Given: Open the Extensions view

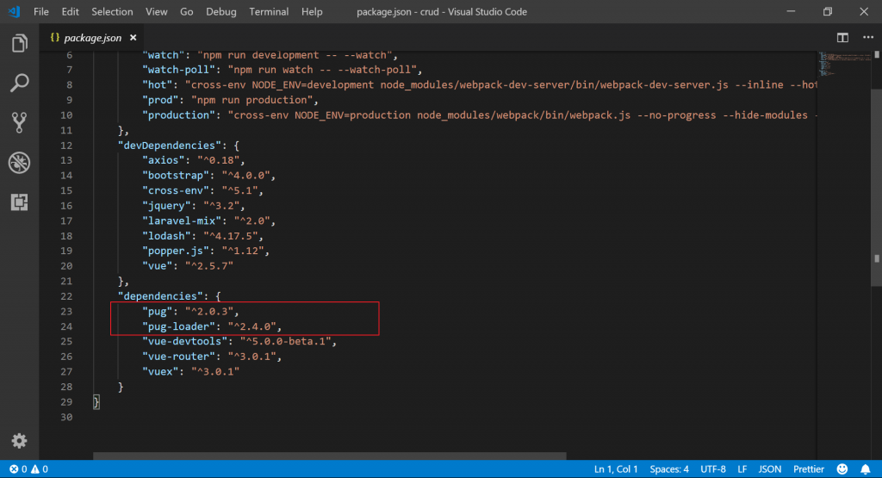Looking at the screenshot, I should (19, 202).
